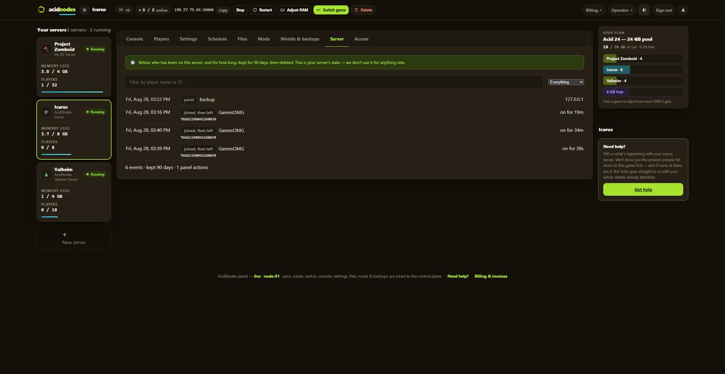The width and height of the screenshot is (725, 374).
Task: Open the footer Need help? link
Action: [458, 276]
